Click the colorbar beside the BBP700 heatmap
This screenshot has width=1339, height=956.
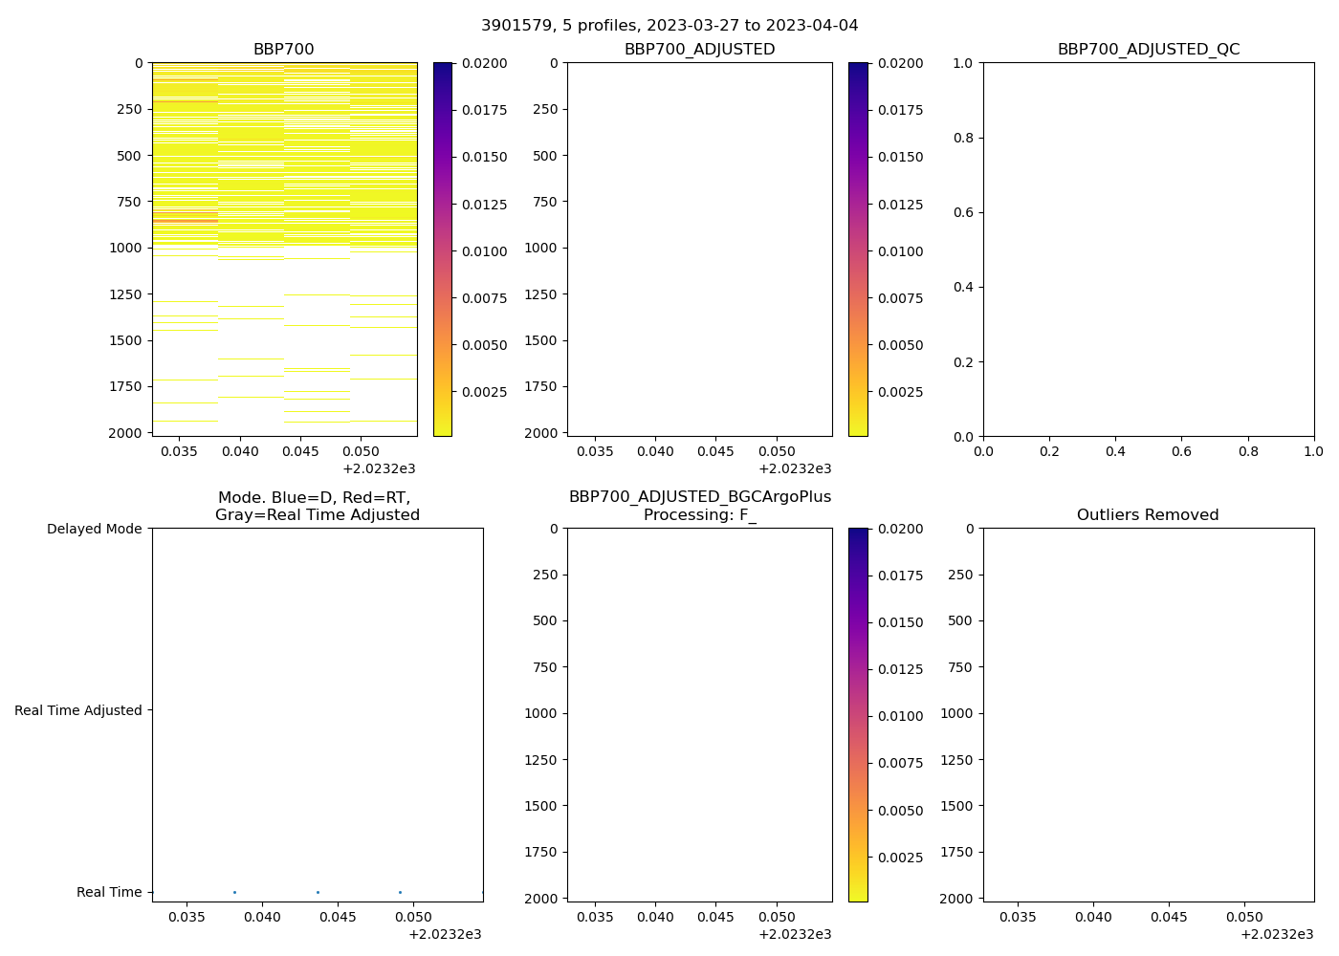(x=442, y=249)
